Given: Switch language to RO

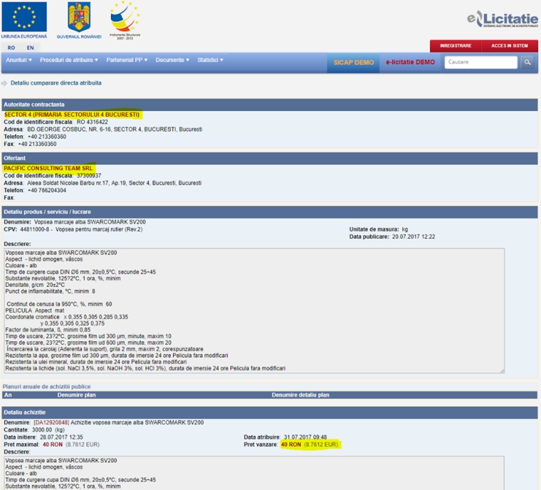Looking at the screenshot, I should click(11, 48).
